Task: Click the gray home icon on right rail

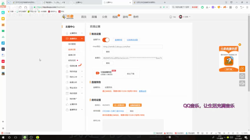Action: tap(242, 76)
